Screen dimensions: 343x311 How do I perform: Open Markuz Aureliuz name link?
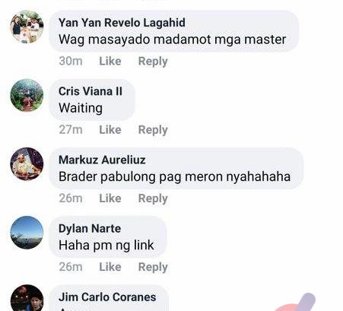(102, 160)
